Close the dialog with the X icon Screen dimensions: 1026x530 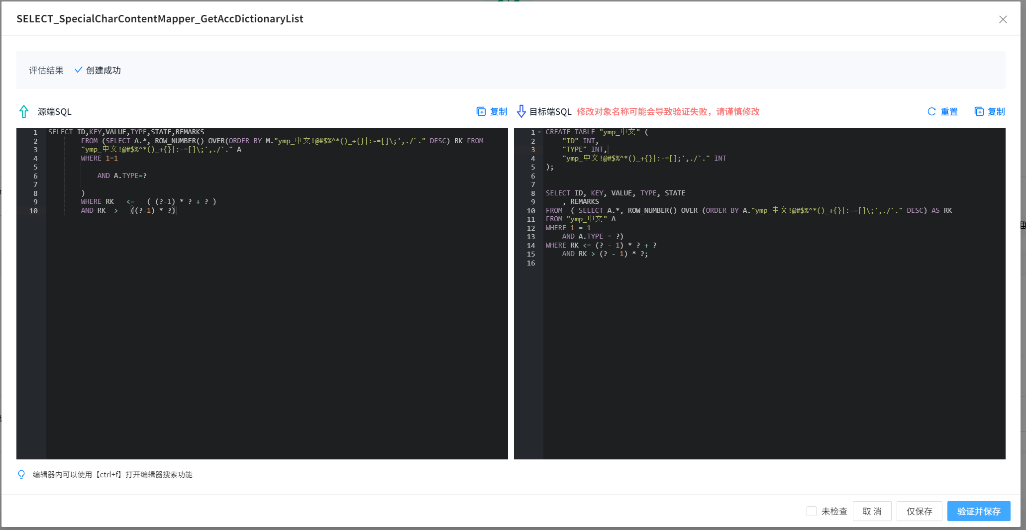click(1003, 19)
